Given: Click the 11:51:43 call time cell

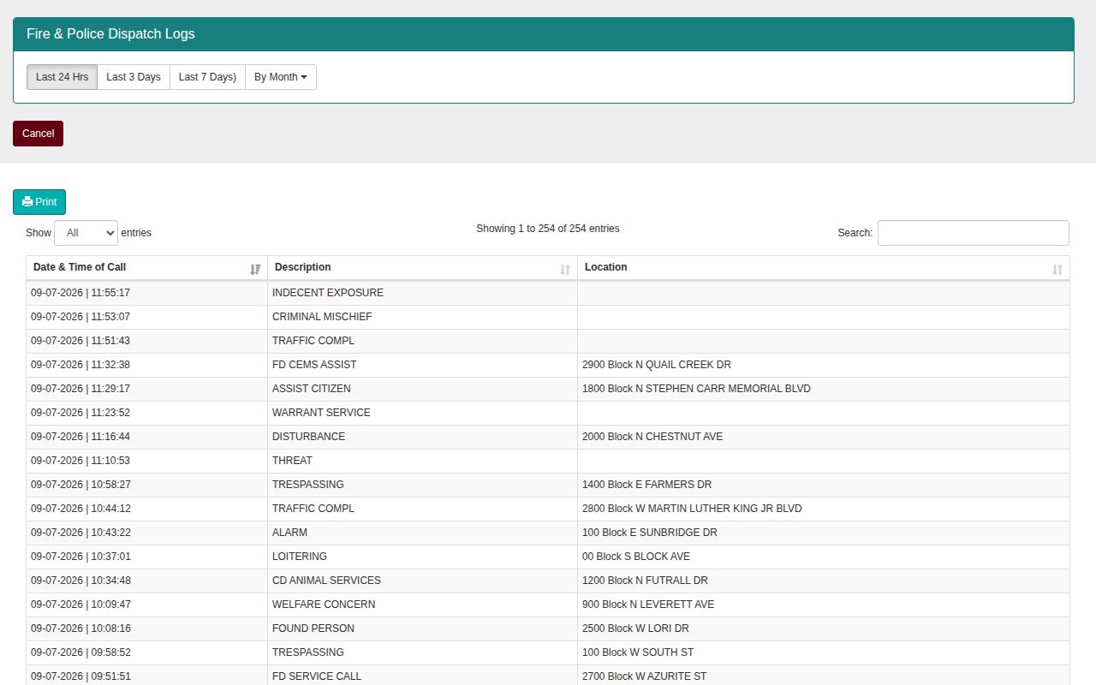Looking at the screenshot, I should [x=146, y=341].
